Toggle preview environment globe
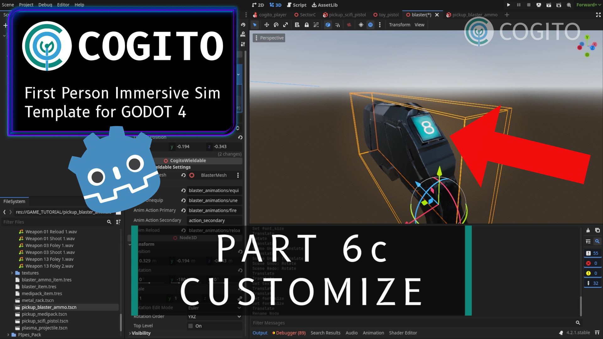Screen dimensions: 603x339 tap(371, 25)
